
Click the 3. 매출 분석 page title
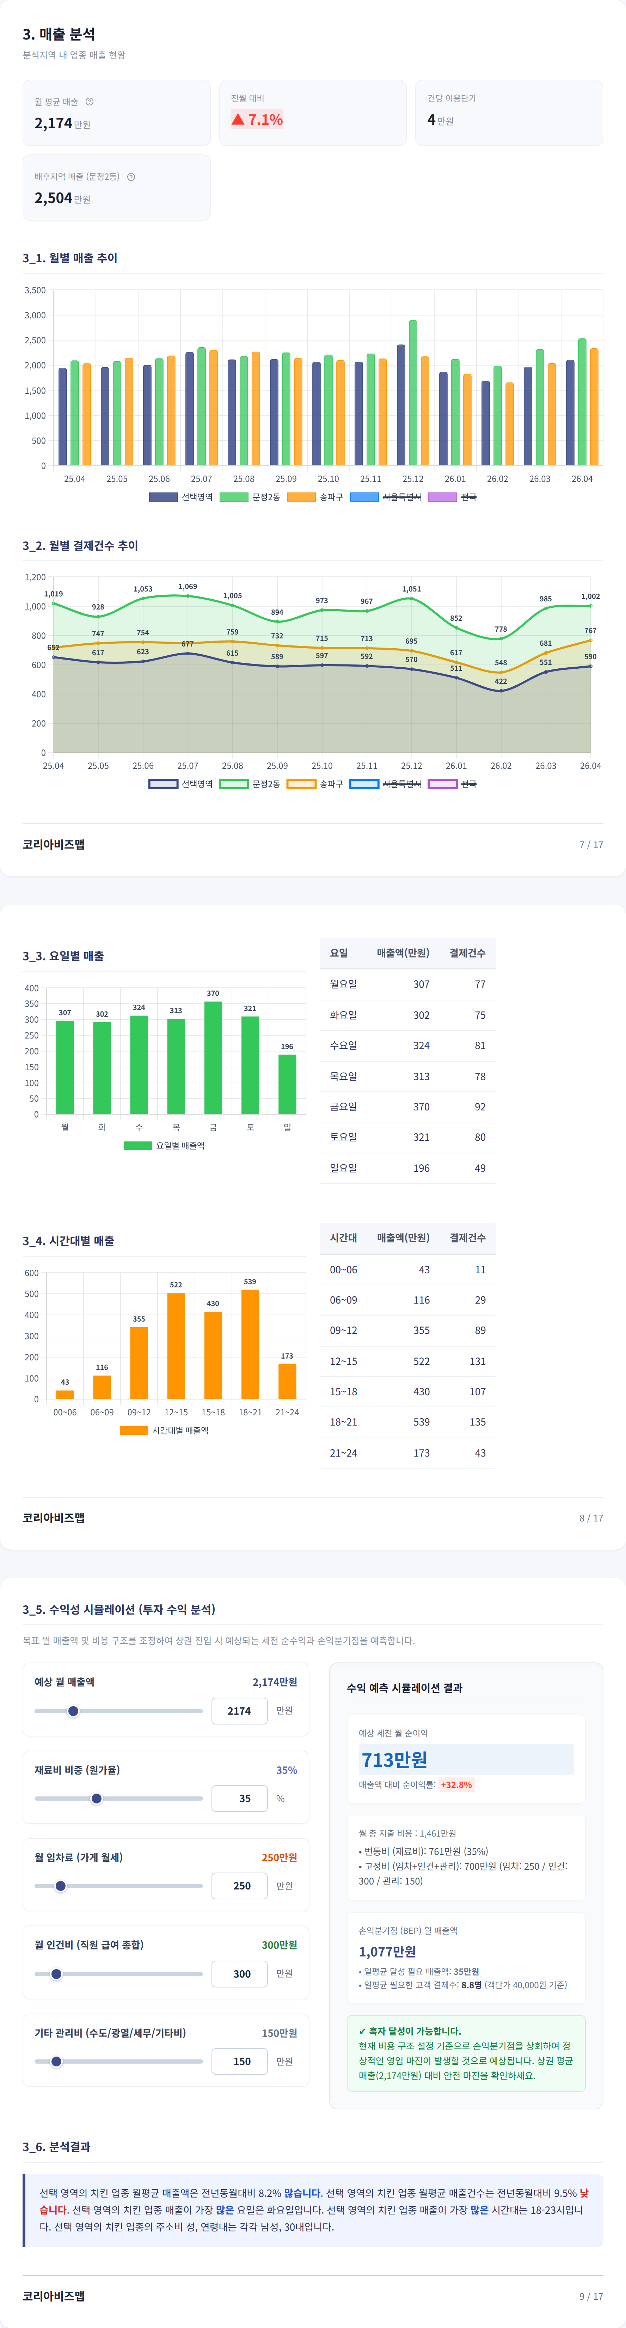coord(59,34)
